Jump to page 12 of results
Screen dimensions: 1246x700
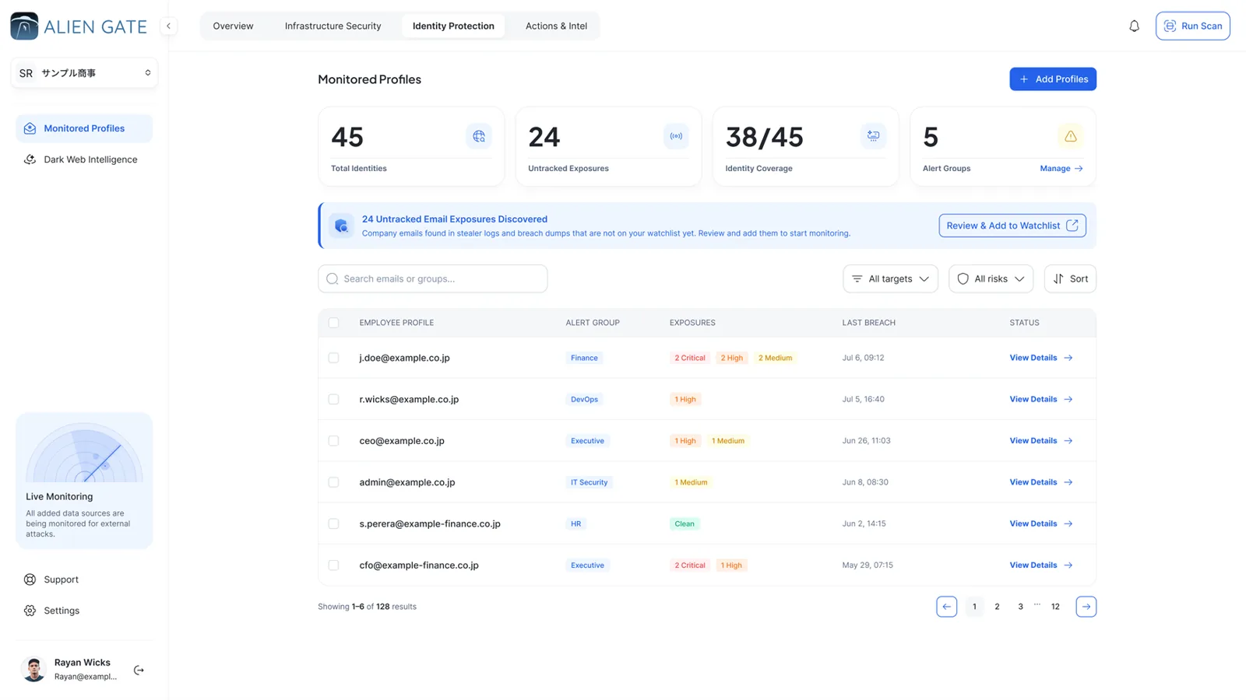[x=1055, y=607]
